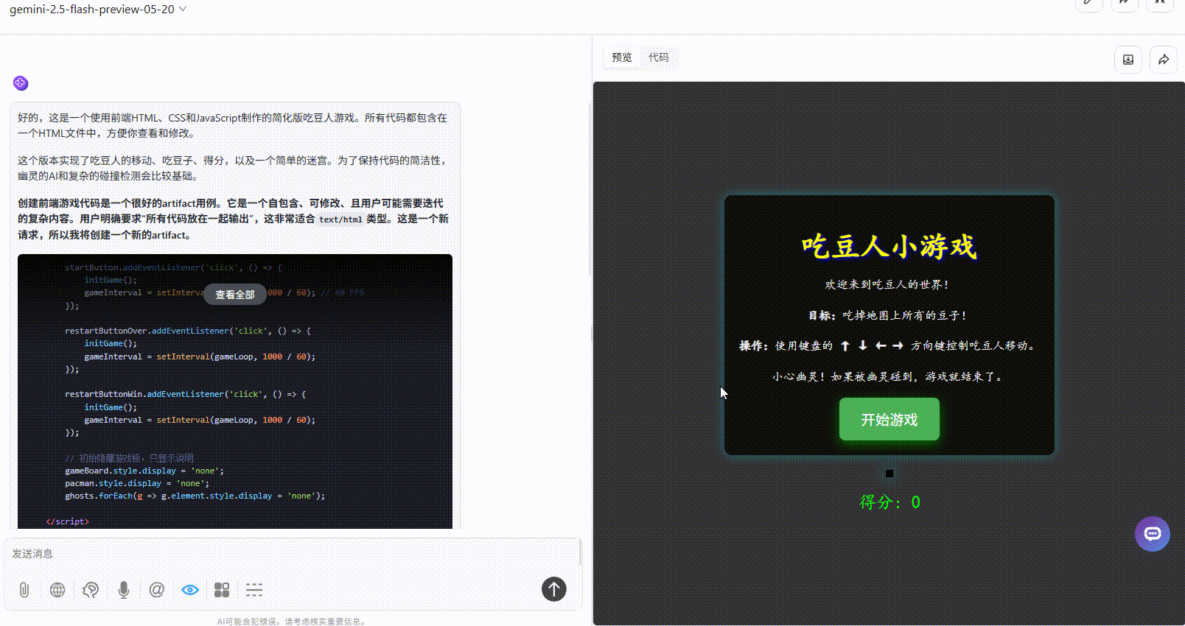
Task: Click the purple assistant avatar icon
Action: (21, 83)
